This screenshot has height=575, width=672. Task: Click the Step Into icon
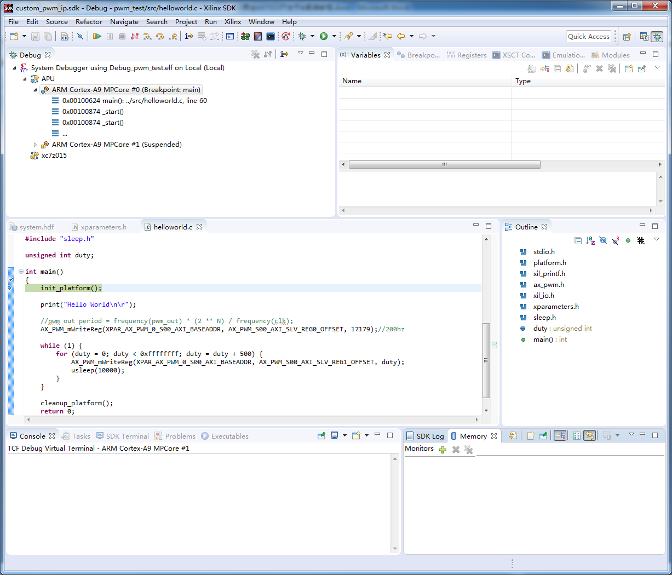[x=147, y=36]
